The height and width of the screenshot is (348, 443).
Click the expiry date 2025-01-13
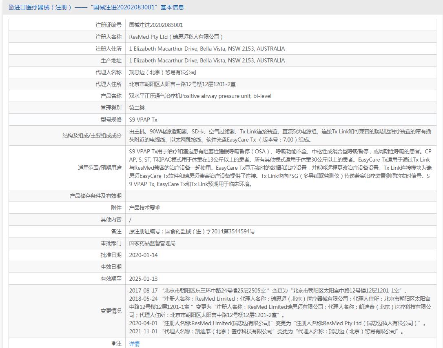[143, 279]
